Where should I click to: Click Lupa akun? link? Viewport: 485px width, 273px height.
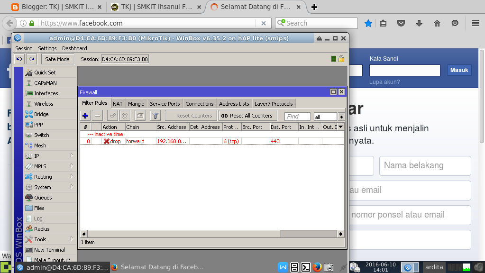[x=384, y=82]
